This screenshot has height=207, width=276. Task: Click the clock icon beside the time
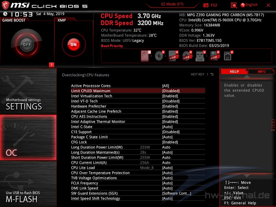point(5,14)
